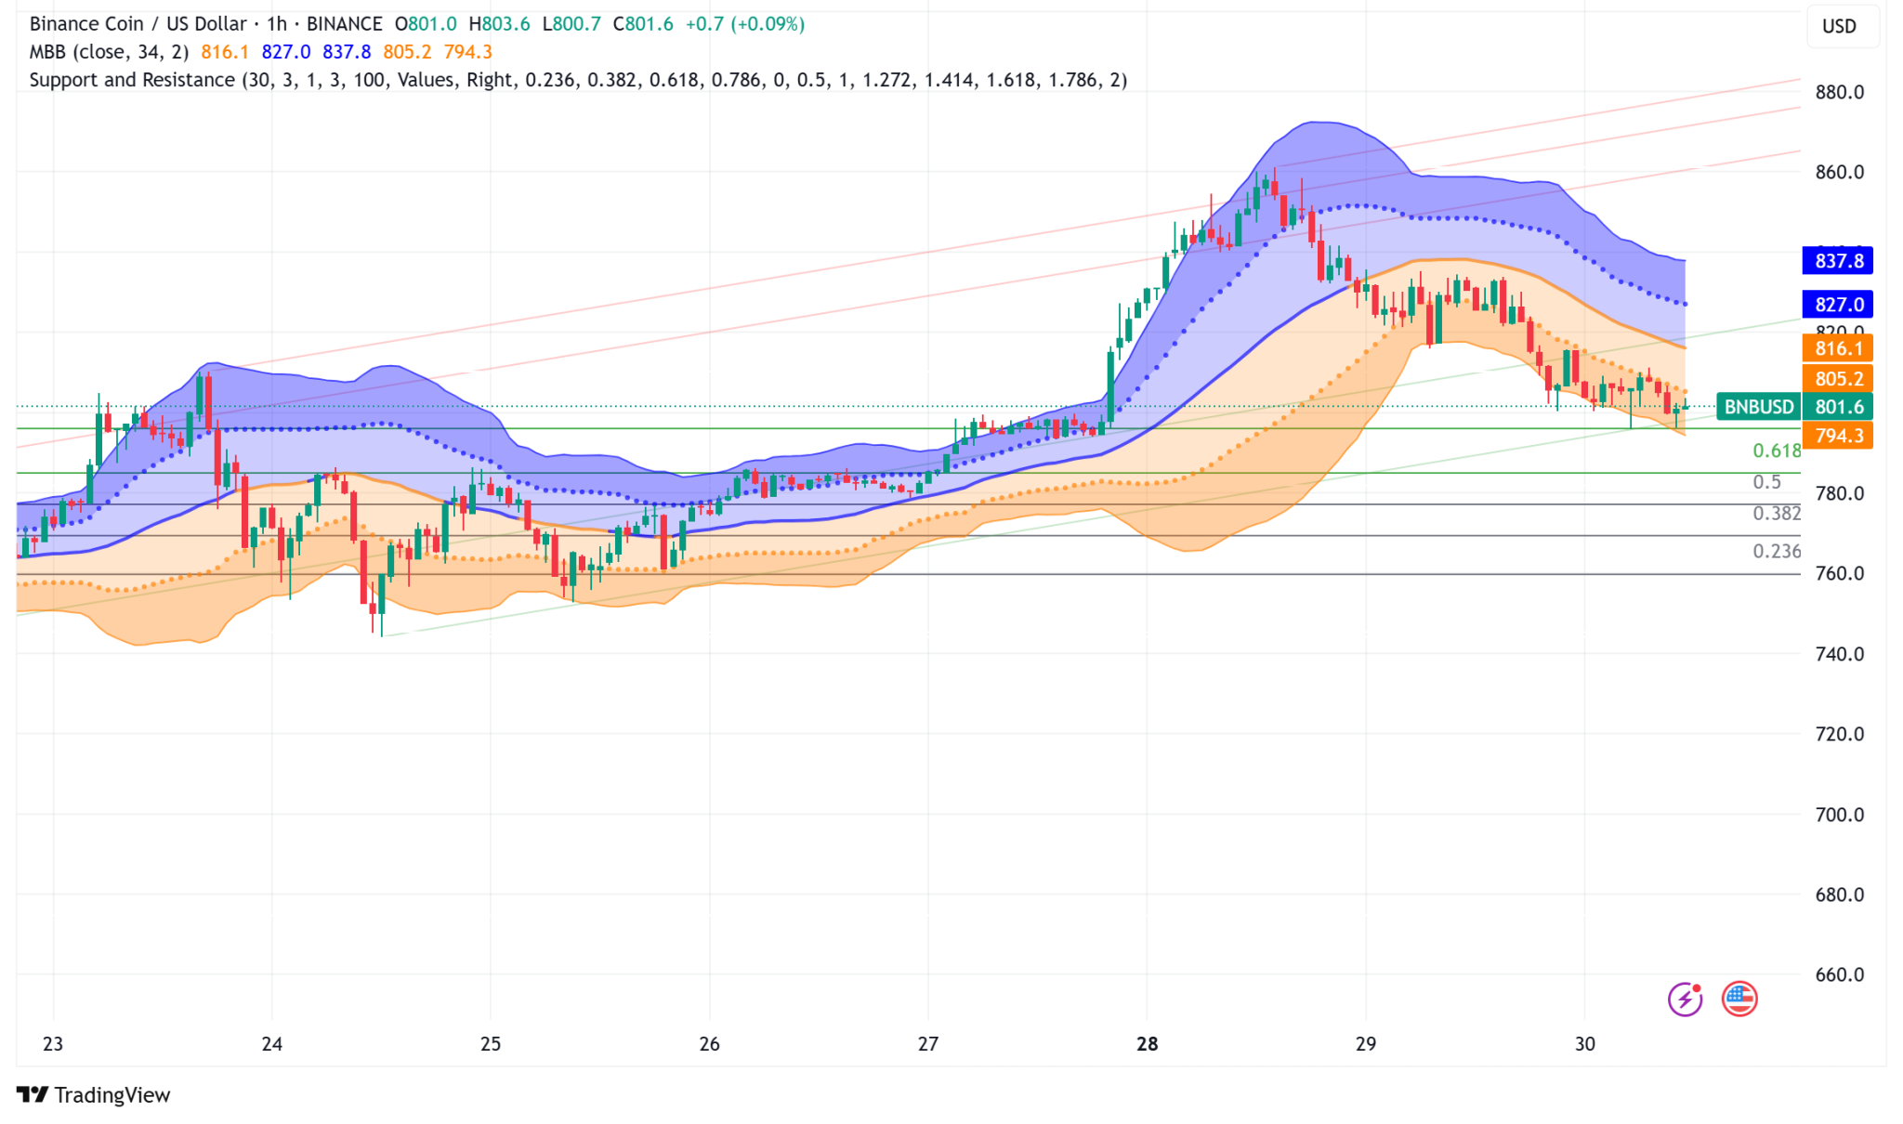
Task: Click the 794.3 orange axis label
Action: tap(1838, 436)
